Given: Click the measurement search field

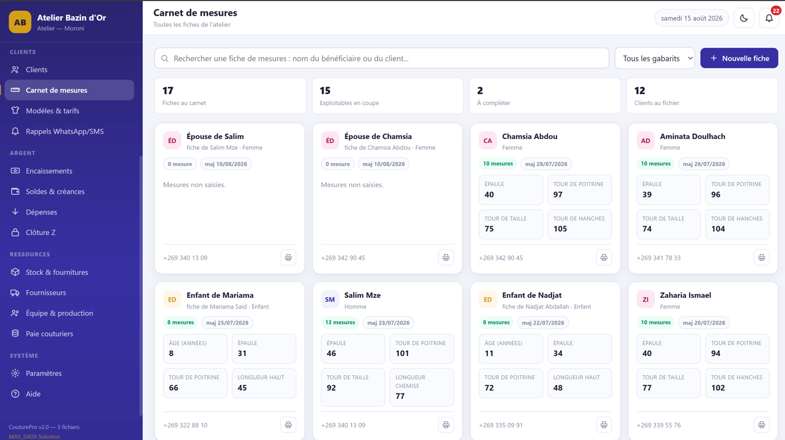Looking at the screenshot, I should pos(382,58).
